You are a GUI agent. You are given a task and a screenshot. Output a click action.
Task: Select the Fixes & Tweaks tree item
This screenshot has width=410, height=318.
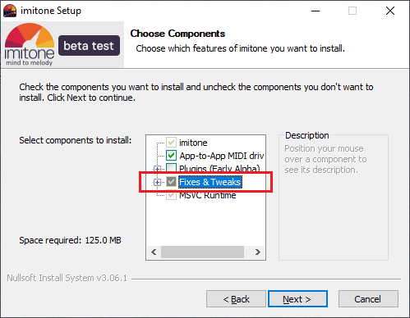(210, 182)
